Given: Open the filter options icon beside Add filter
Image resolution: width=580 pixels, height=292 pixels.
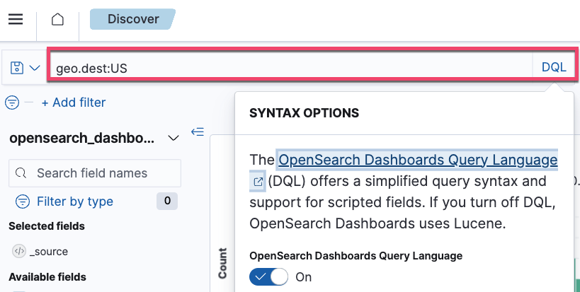Looking at the screenshot, I should (x=12, y=103).
